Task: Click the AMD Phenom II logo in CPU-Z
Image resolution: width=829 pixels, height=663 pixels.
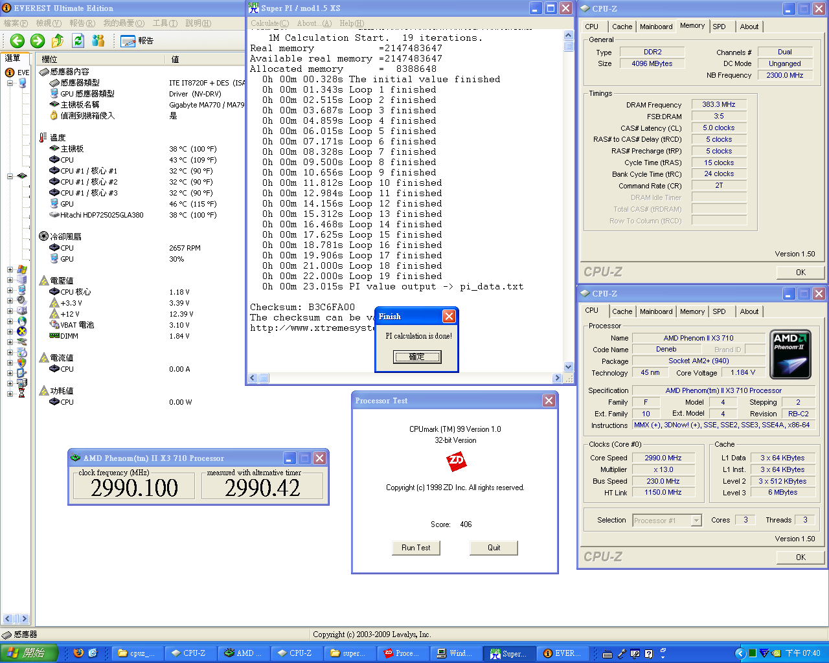Action: (x=791, y=355)
